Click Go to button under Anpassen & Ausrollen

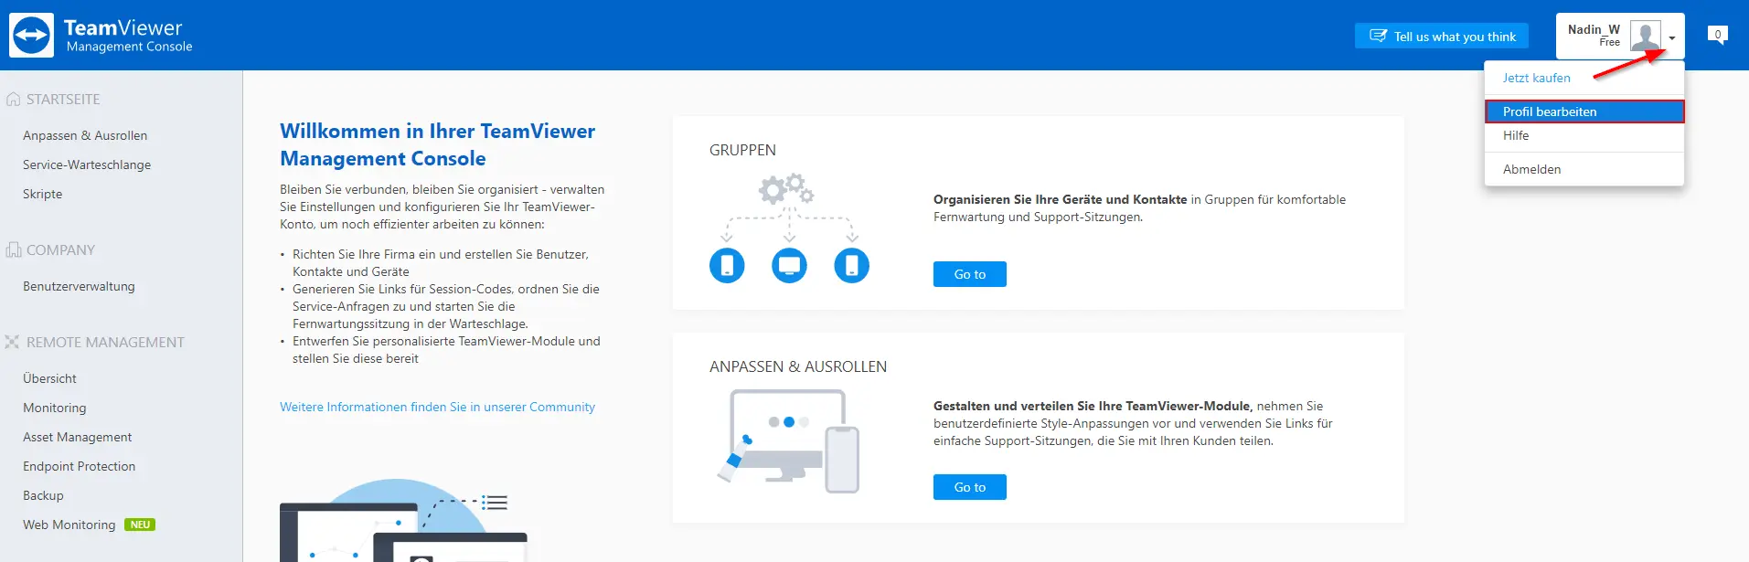coord(970,487)
